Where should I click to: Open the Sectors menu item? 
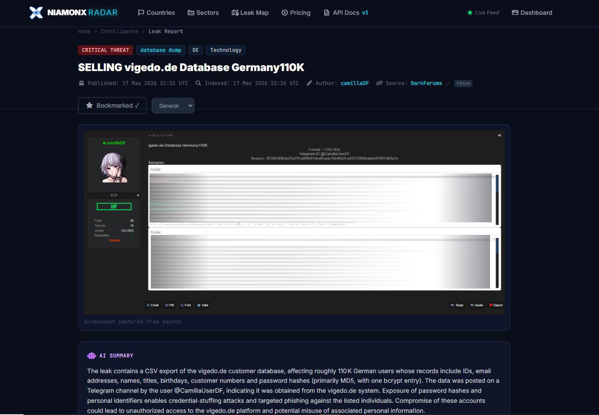pos(203,13)
